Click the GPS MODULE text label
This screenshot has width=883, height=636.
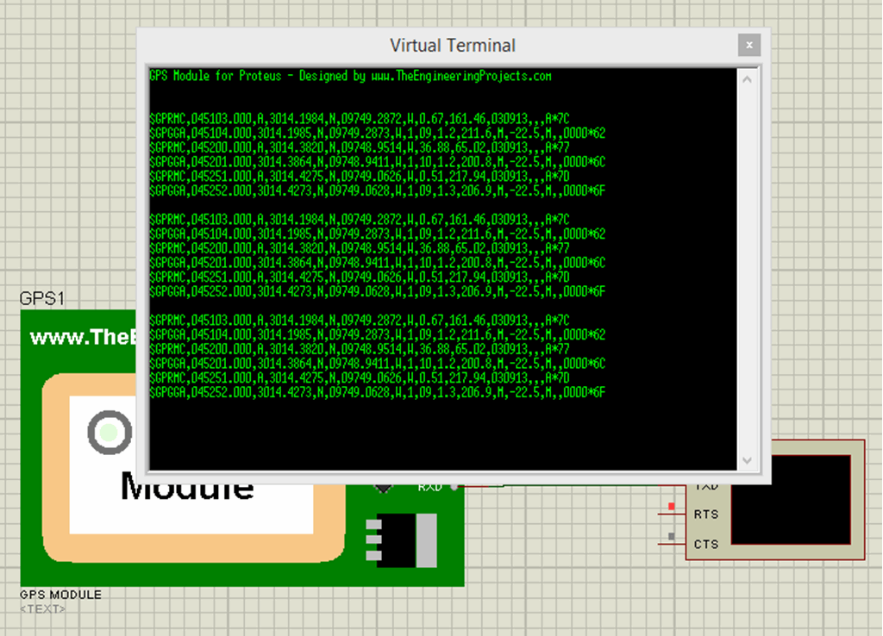[x=59, y=594]
